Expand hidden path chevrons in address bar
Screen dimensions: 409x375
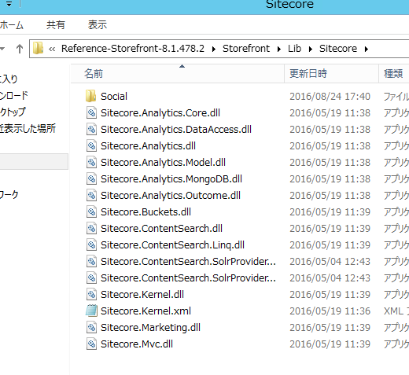(52, 49)
